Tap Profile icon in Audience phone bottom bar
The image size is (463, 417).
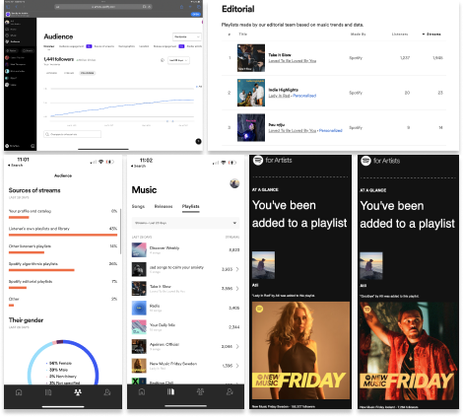point(107,392)
